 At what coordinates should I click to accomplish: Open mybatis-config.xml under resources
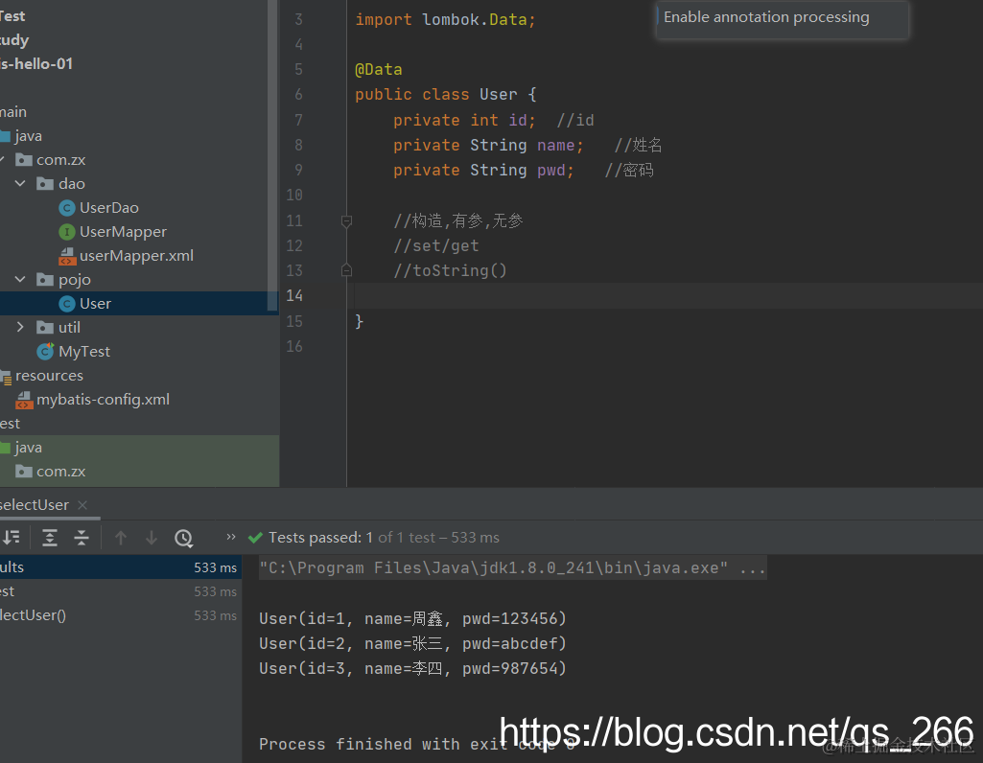[103, 399]
